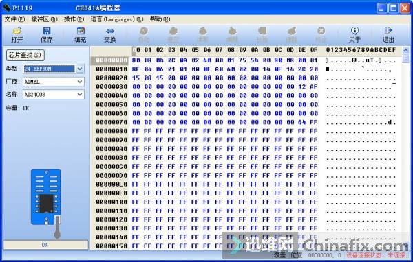Open the 帮助(H) menu

(x=160, y=19)
